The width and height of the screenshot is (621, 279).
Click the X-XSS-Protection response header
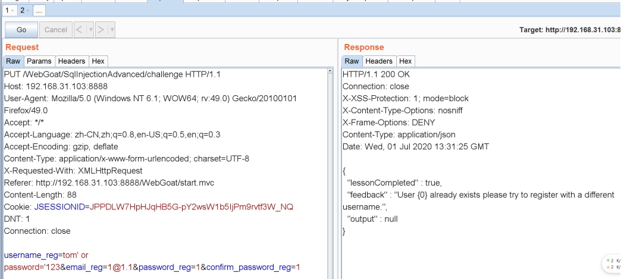[x=406, y=98]
